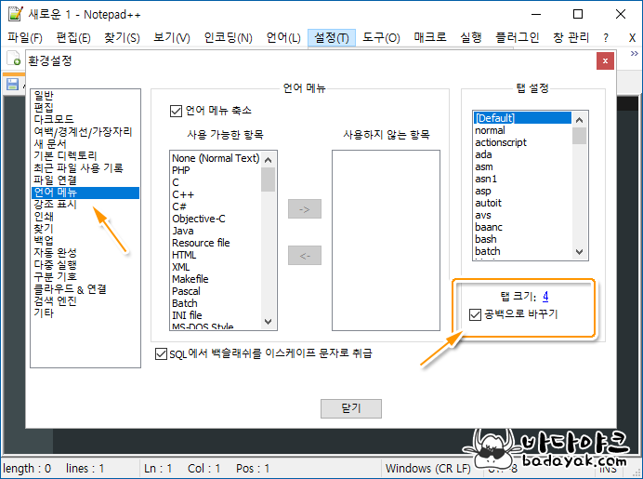Close the 환경설정 dialog with red X
This screenshot has width=643, height=479.
[605, 61]
